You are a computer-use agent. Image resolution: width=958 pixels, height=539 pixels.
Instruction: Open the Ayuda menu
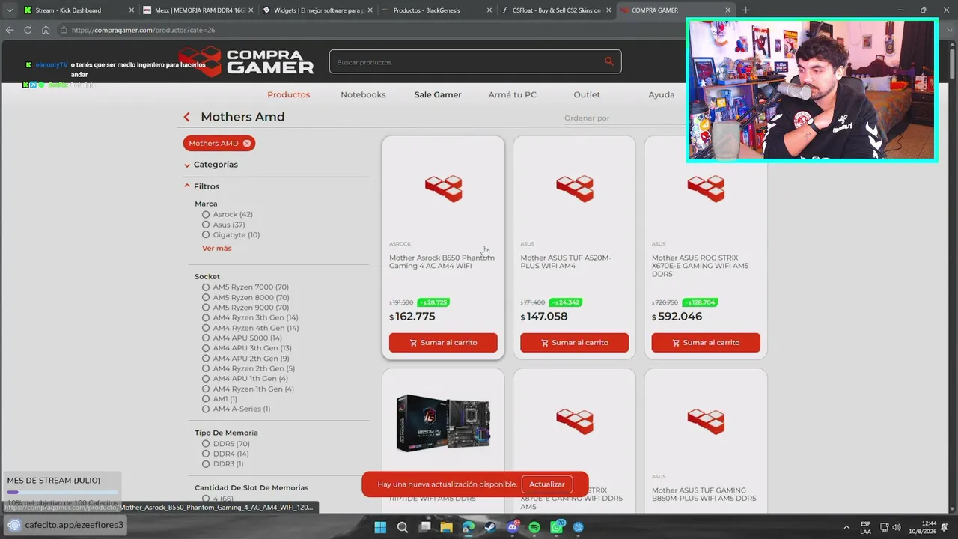tap(662, 94)
